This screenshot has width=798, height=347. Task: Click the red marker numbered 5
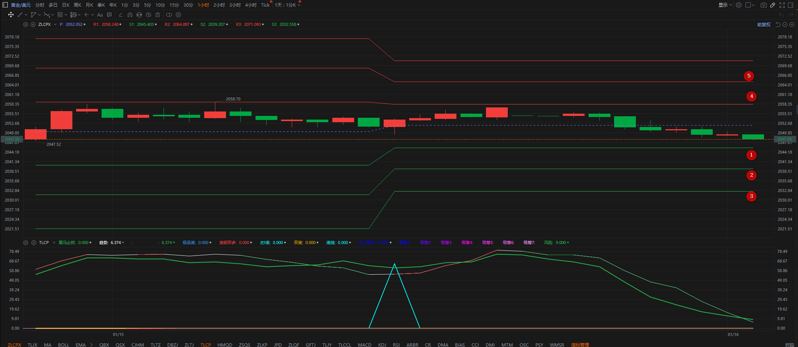coord(749,76)
